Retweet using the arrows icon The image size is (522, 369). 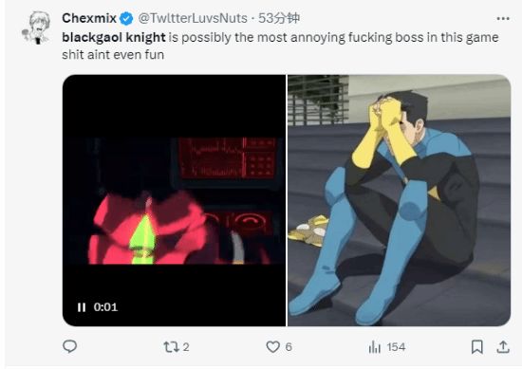(x=171, y=347)
